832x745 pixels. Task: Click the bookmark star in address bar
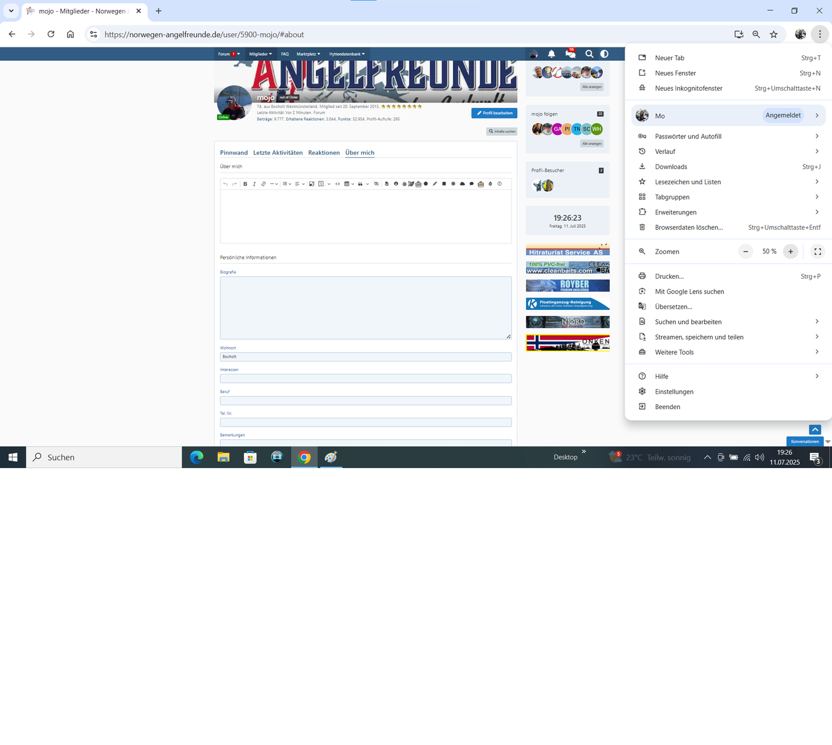pyautogui.click(x=774, y=35)
